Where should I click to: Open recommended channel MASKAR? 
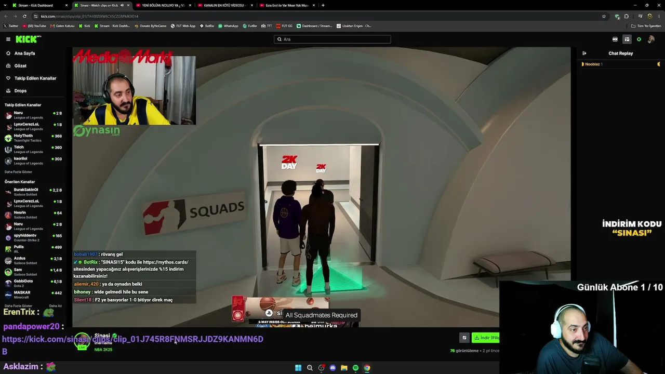(33, 295)
